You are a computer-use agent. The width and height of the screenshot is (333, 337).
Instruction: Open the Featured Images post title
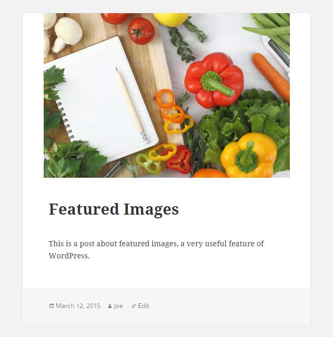pos(114,209)
